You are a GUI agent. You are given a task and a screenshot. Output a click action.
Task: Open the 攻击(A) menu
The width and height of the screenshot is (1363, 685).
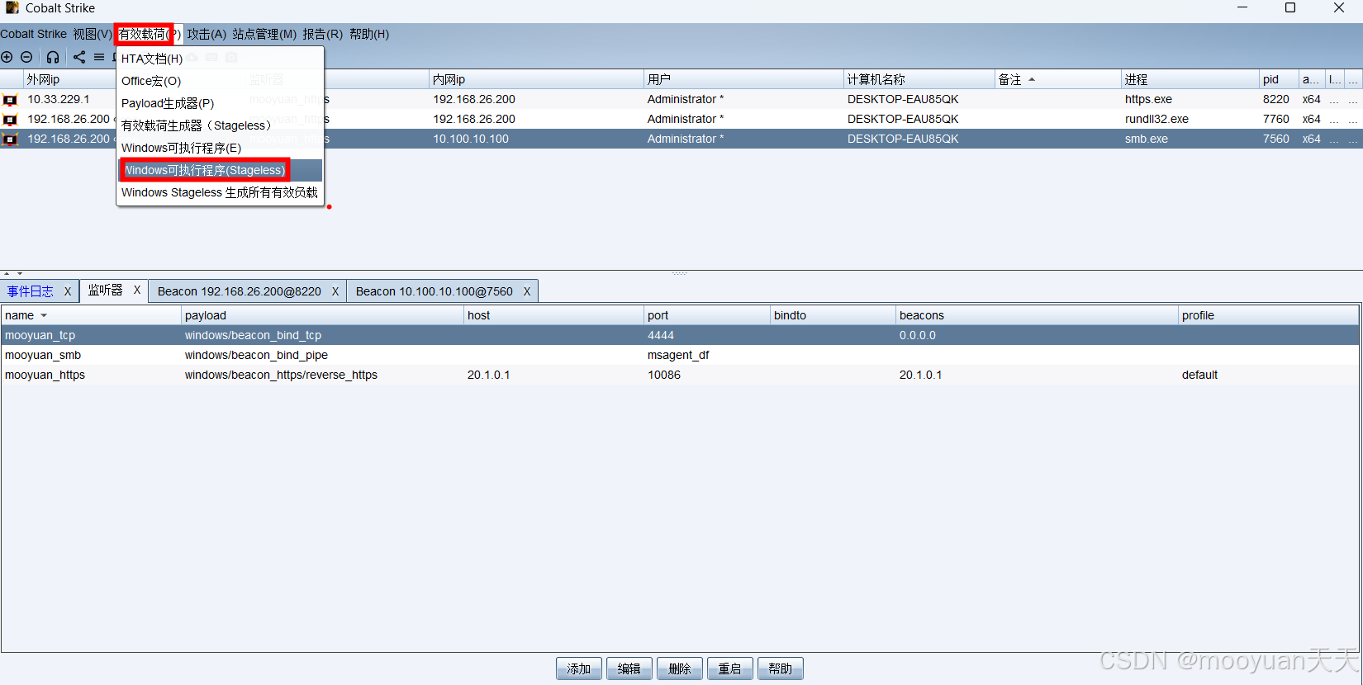pyautogui.click(x=207, y=34)
